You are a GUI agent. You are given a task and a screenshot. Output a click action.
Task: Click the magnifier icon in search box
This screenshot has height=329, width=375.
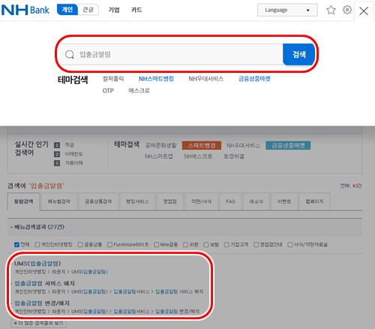click(x=70, y=54)
